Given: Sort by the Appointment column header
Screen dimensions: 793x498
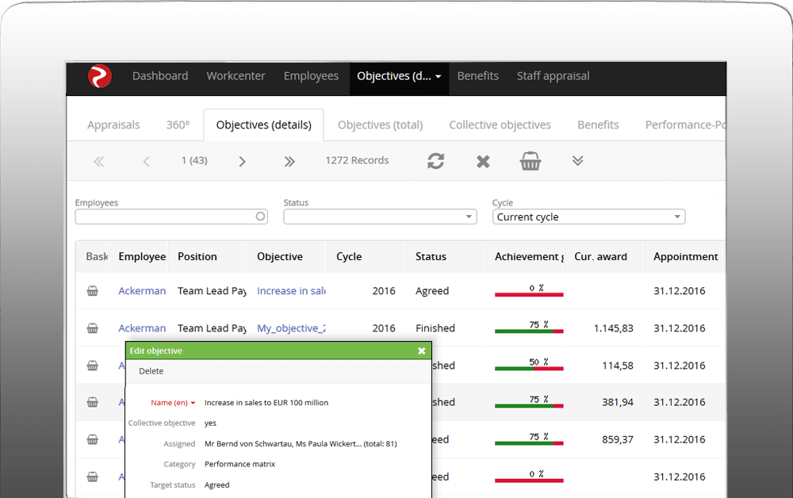Looking at the screenshot, I should (x=685, y=256).
